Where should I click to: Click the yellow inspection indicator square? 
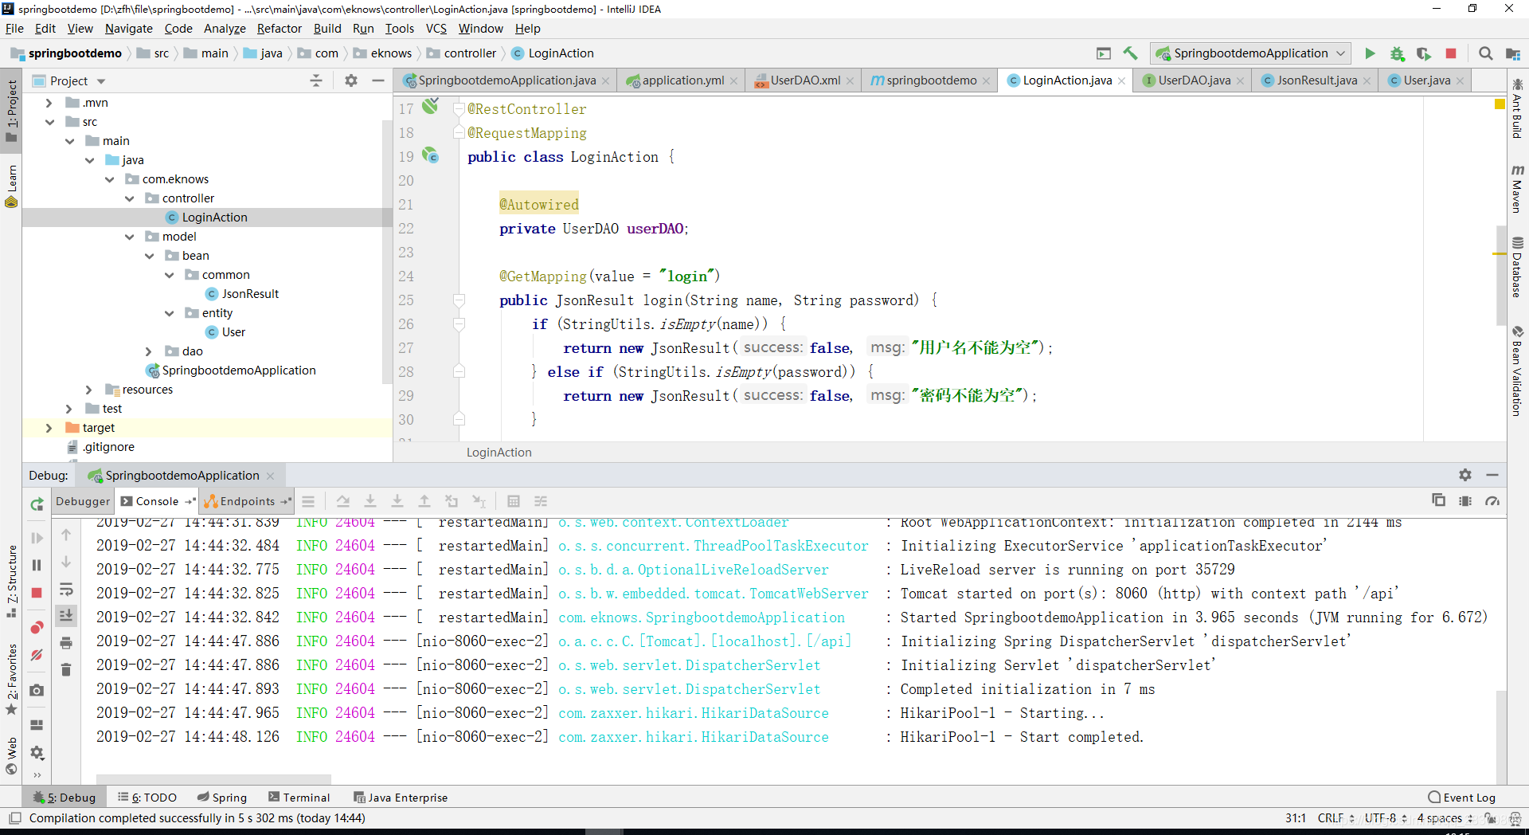pos(1500,104)
